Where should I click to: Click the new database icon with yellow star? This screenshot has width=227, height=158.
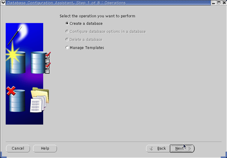[x=15, y=58]
